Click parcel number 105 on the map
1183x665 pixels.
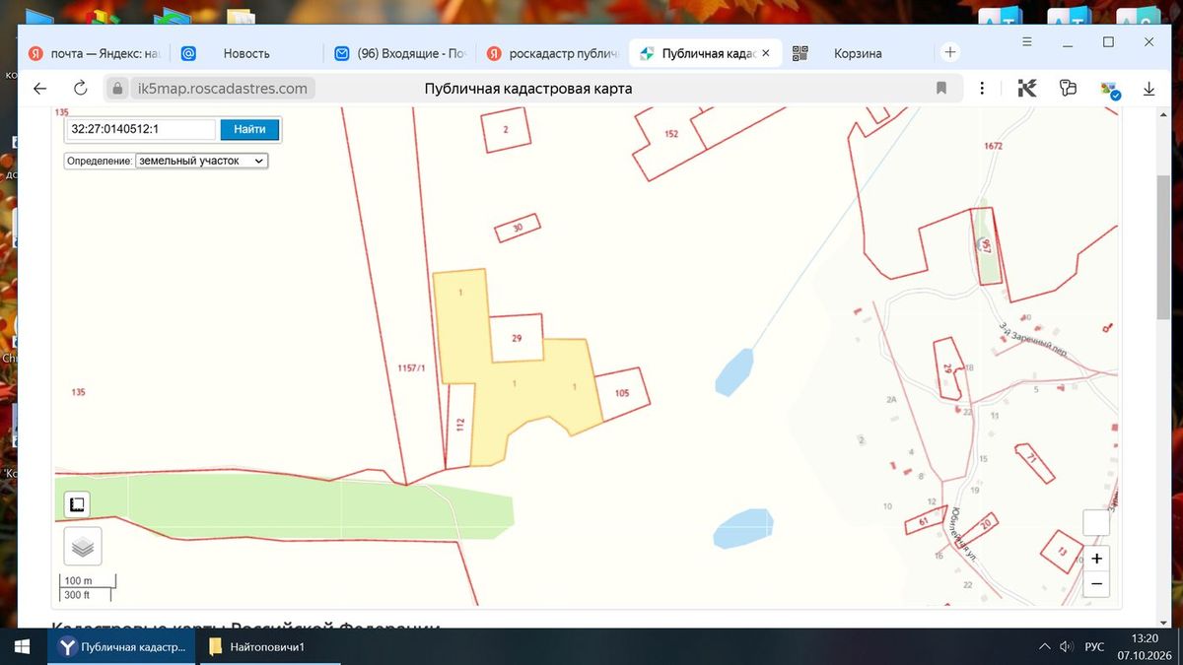tap(621, 393)
